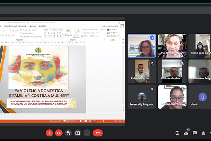This screenshot has width=211, height=141.
Task: Leave the call with red hang-up button
Action: tap(98, 133)
